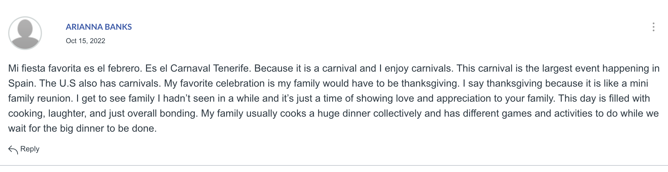Click "The U.S also has carnivals." sentence
Screen dimensions: 668x172
pos(101,83)
